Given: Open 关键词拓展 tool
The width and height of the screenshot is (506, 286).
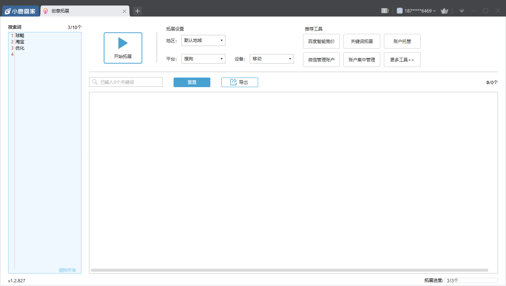Looking at the screenshot, I should (x=362, y=41).
